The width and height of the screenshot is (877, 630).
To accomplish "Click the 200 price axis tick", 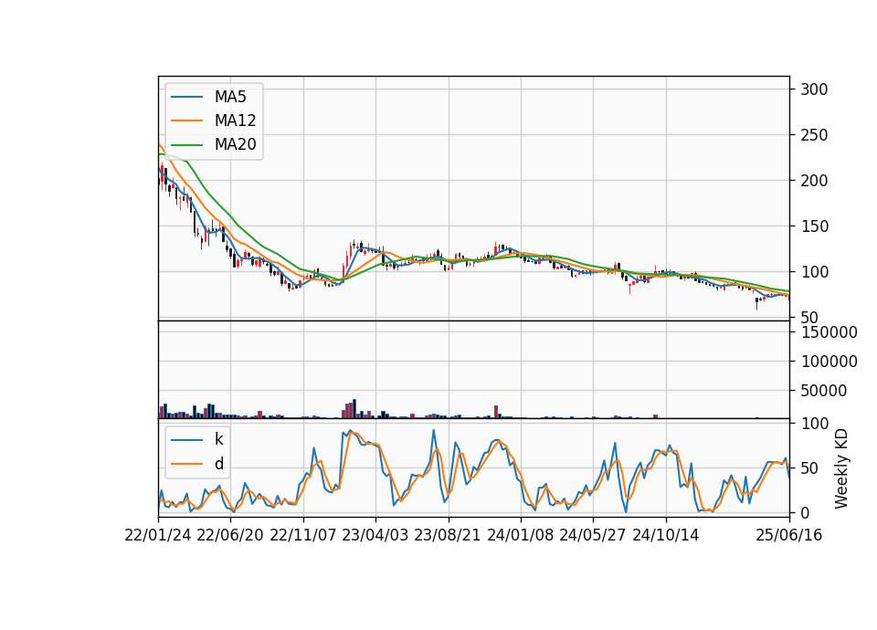I will [814, 181].
